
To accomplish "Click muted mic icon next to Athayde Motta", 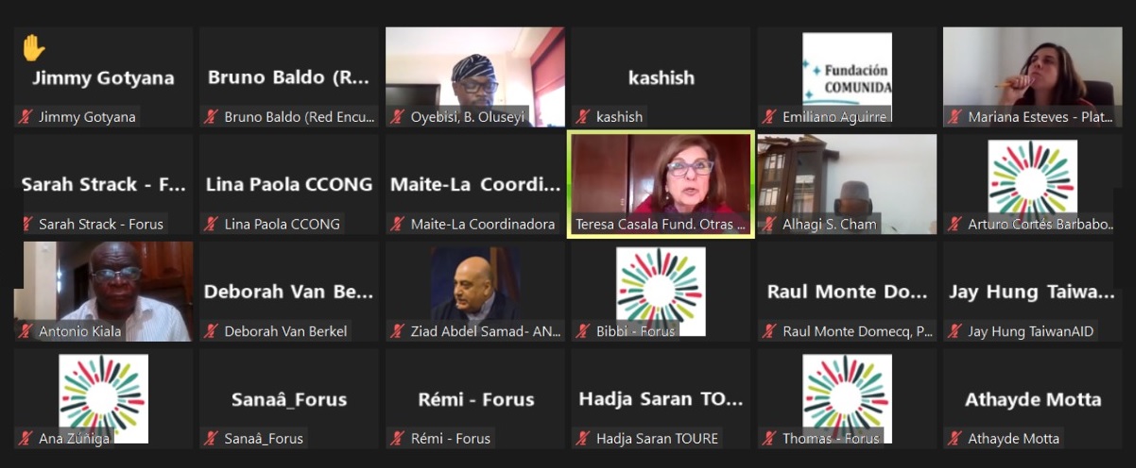I will pyautogui.click(x=956, y=439).
